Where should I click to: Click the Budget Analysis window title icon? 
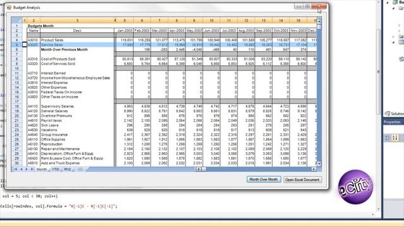tap(9, 8)
